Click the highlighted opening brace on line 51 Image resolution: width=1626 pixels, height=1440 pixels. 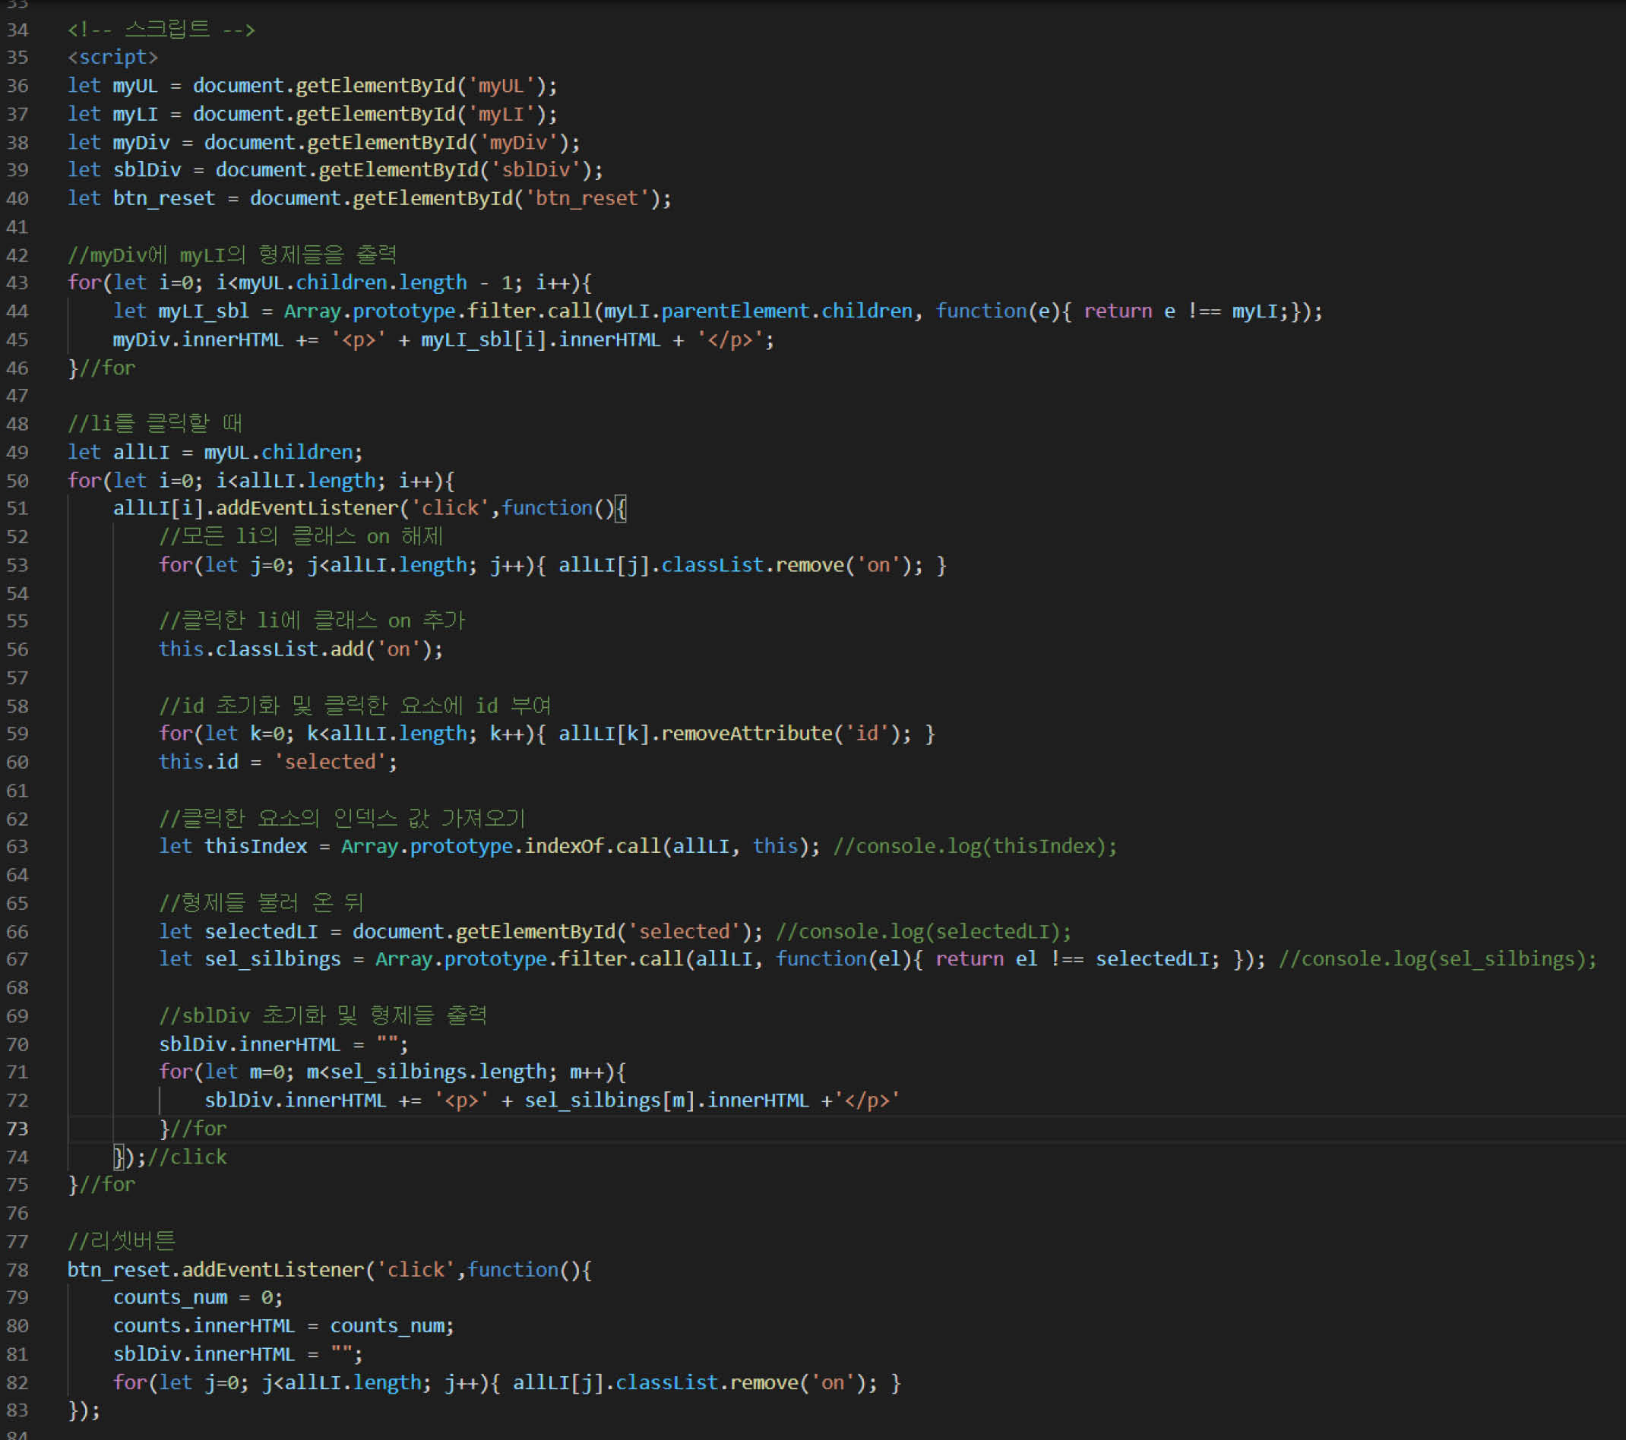pyautogui.click(x=622, y=508)
